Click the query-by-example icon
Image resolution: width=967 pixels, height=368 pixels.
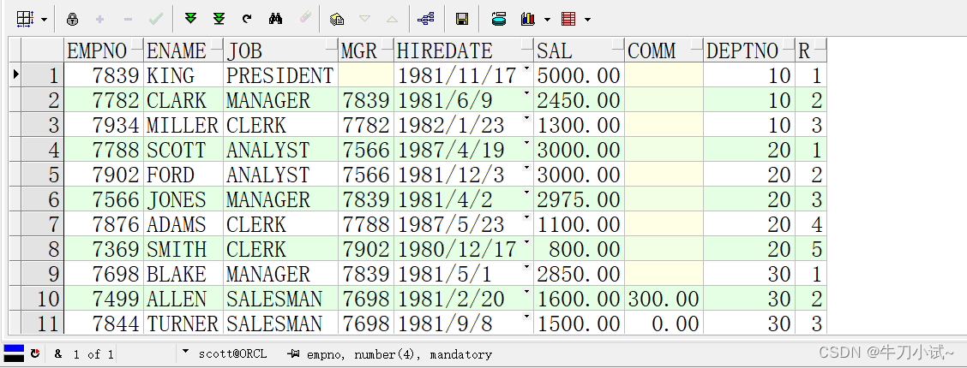click(x=337, y=19)
